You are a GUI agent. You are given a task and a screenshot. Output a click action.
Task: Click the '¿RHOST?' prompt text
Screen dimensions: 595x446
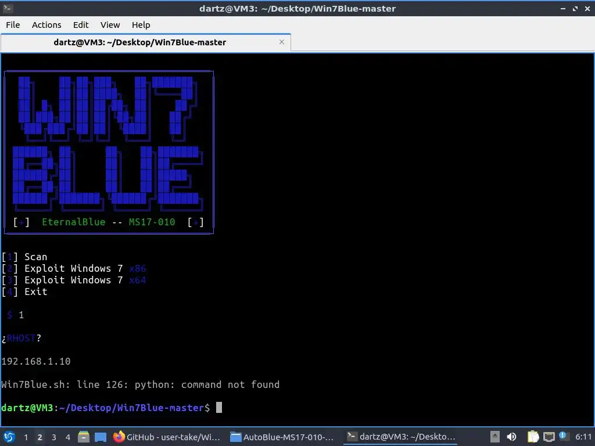point(21,339)
